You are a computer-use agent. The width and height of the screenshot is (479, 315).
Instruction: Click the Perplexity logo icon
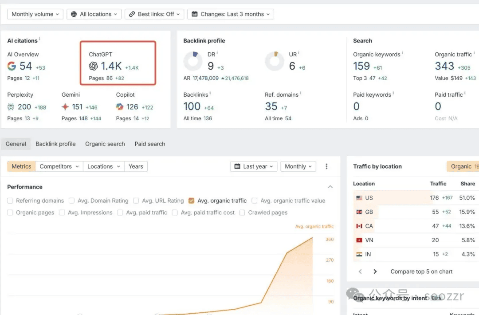[11, 107]
